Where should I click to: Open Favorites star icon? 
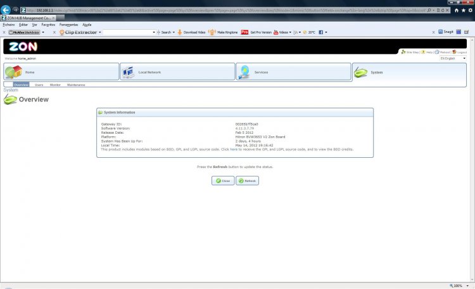tap(463, 10)
